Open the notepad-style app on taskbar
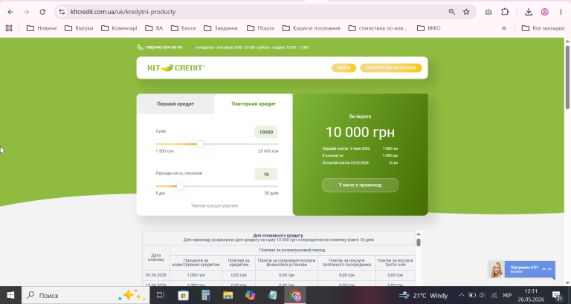This screenshot has width=571, height=304. click(272, 295)
